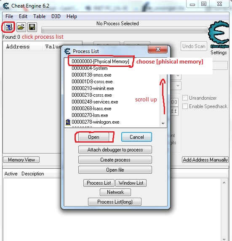Close the Process List dialog
The height and width of the screenshot is (241, 232).
point(158,49)
